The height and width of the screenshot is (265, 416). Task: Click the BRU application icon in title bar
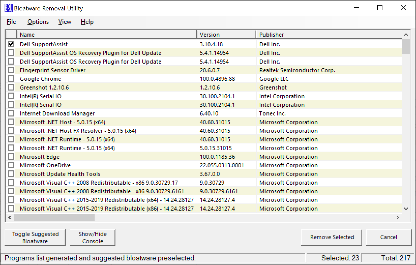click(x=8, y=8)
